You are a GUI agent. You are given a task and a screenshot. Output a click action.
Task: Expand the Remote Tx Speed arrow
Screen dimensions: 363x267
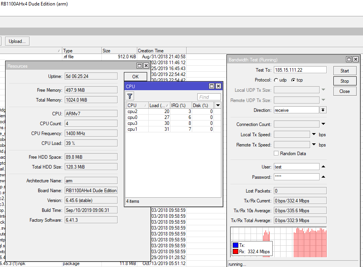pyautogui.click(x=314, y=145)
